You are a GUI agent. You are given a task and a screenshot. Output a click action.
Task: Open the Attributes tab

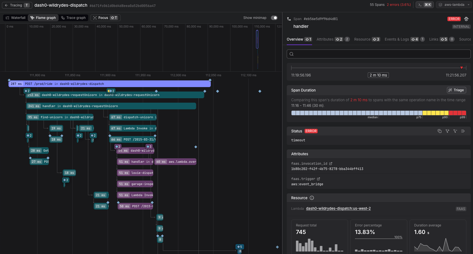tap(333, 39)
